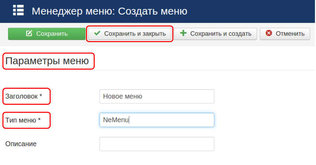Click the page title Менеджер меню: Создать меню
Screen dimensions: 316x165
(109, 11)
